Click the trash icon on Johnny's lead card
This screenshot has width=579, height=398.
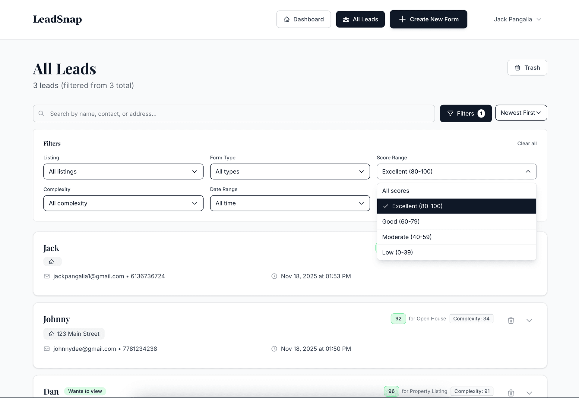click(x=511, y=320)
